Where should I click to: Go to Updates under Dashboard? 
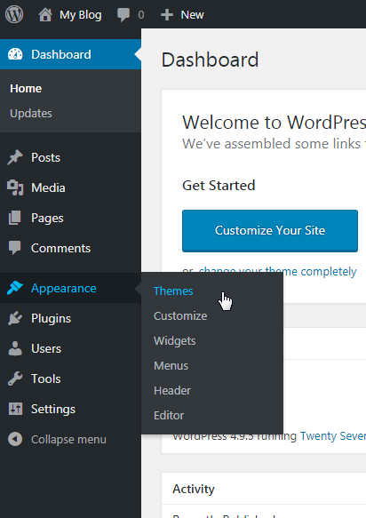(31, 114)
